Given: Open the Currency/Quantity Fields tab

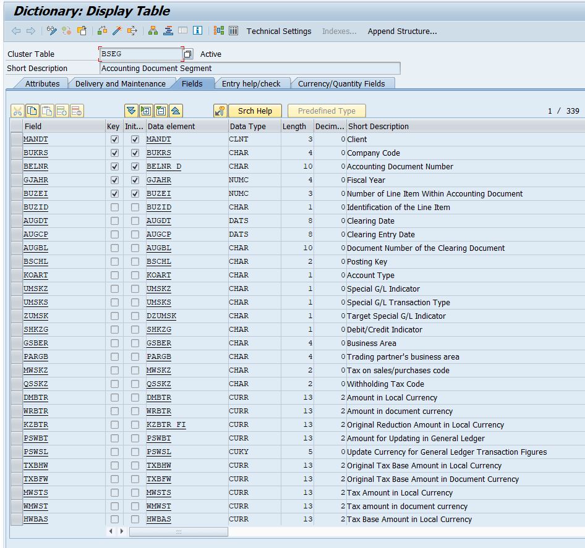Looking at the screenshot, I should 341,83.
